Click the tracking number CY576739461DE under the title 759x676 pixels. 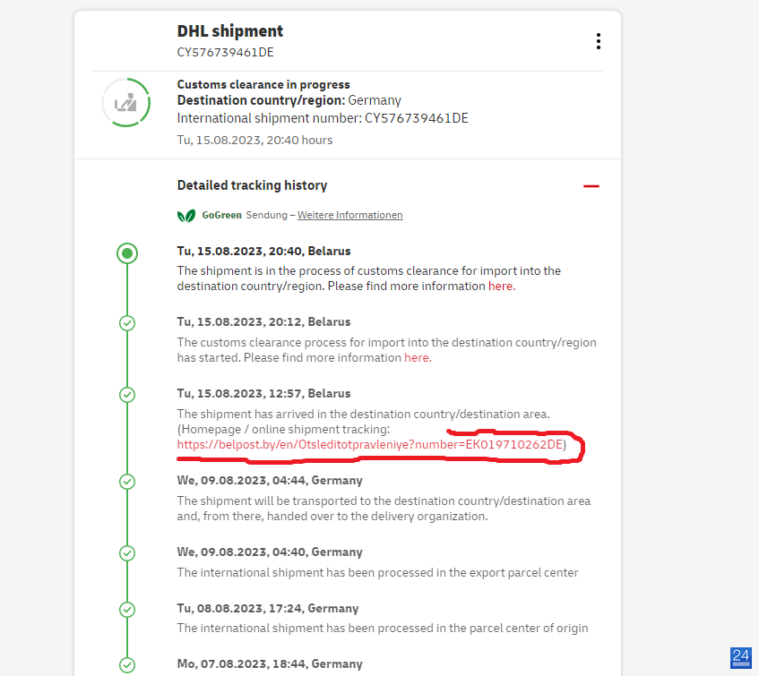[226, 52]
